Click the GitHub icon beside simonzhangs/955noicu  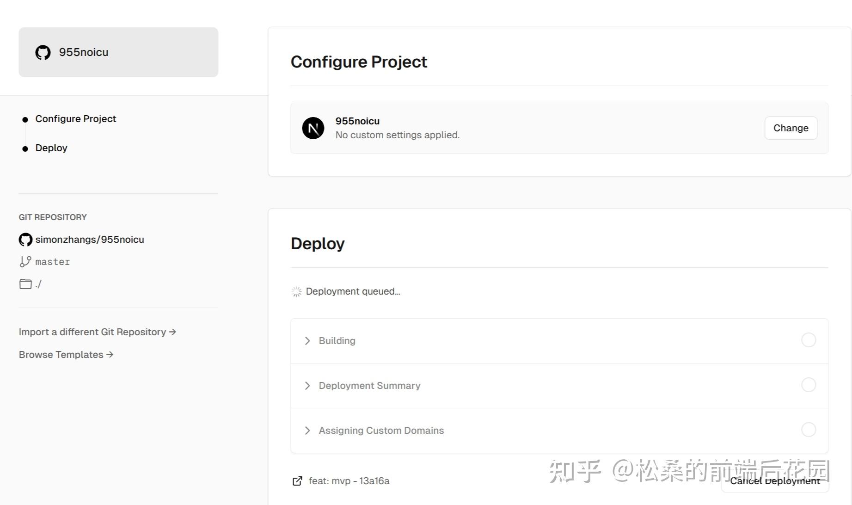coord(25,240)
